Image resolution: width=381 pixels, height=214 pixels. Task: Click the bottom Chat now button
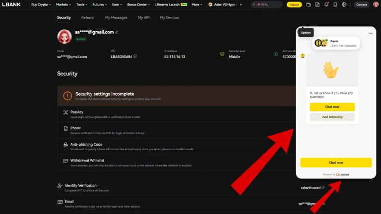[336, 162]
